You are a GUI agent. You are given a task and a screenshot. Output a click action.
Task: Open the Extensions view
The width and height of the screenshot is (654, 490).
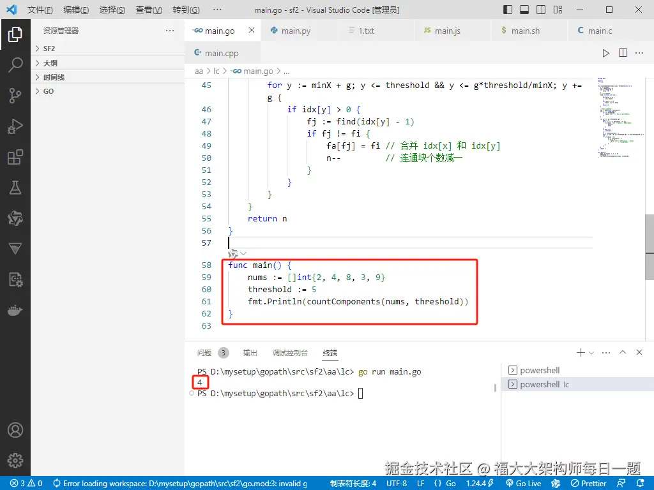coord(15,157)
